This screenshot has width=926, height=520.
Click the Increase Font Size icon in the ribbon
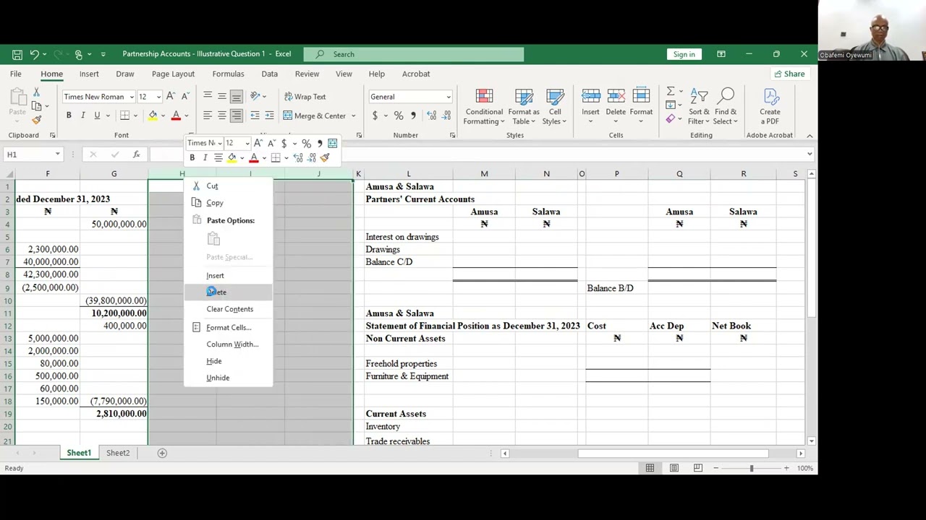[171, 97]
